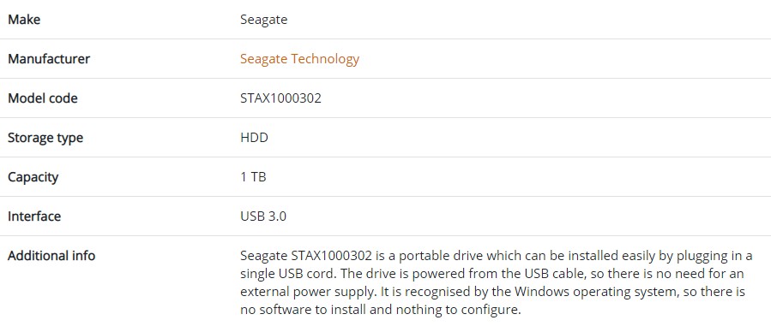Click the Interface row label
Image resolution: width=771 pixels, height=326 pixels.
coord(34,216)
